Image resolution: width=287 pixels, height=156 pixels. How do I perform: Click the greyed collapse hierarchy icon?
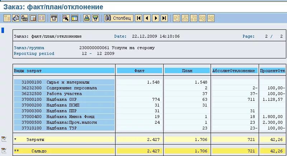coord(202,18)
